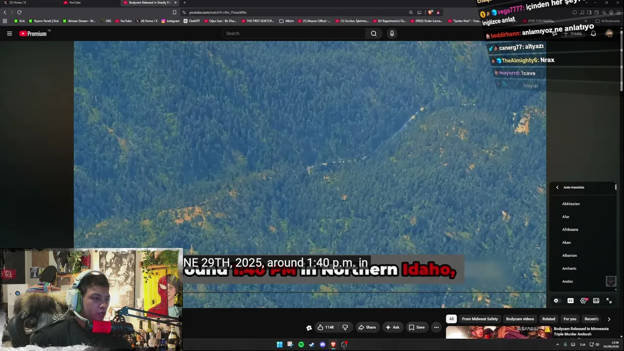
Task: Open the YouTube guide hamburger menu
Action: (9, 34)
